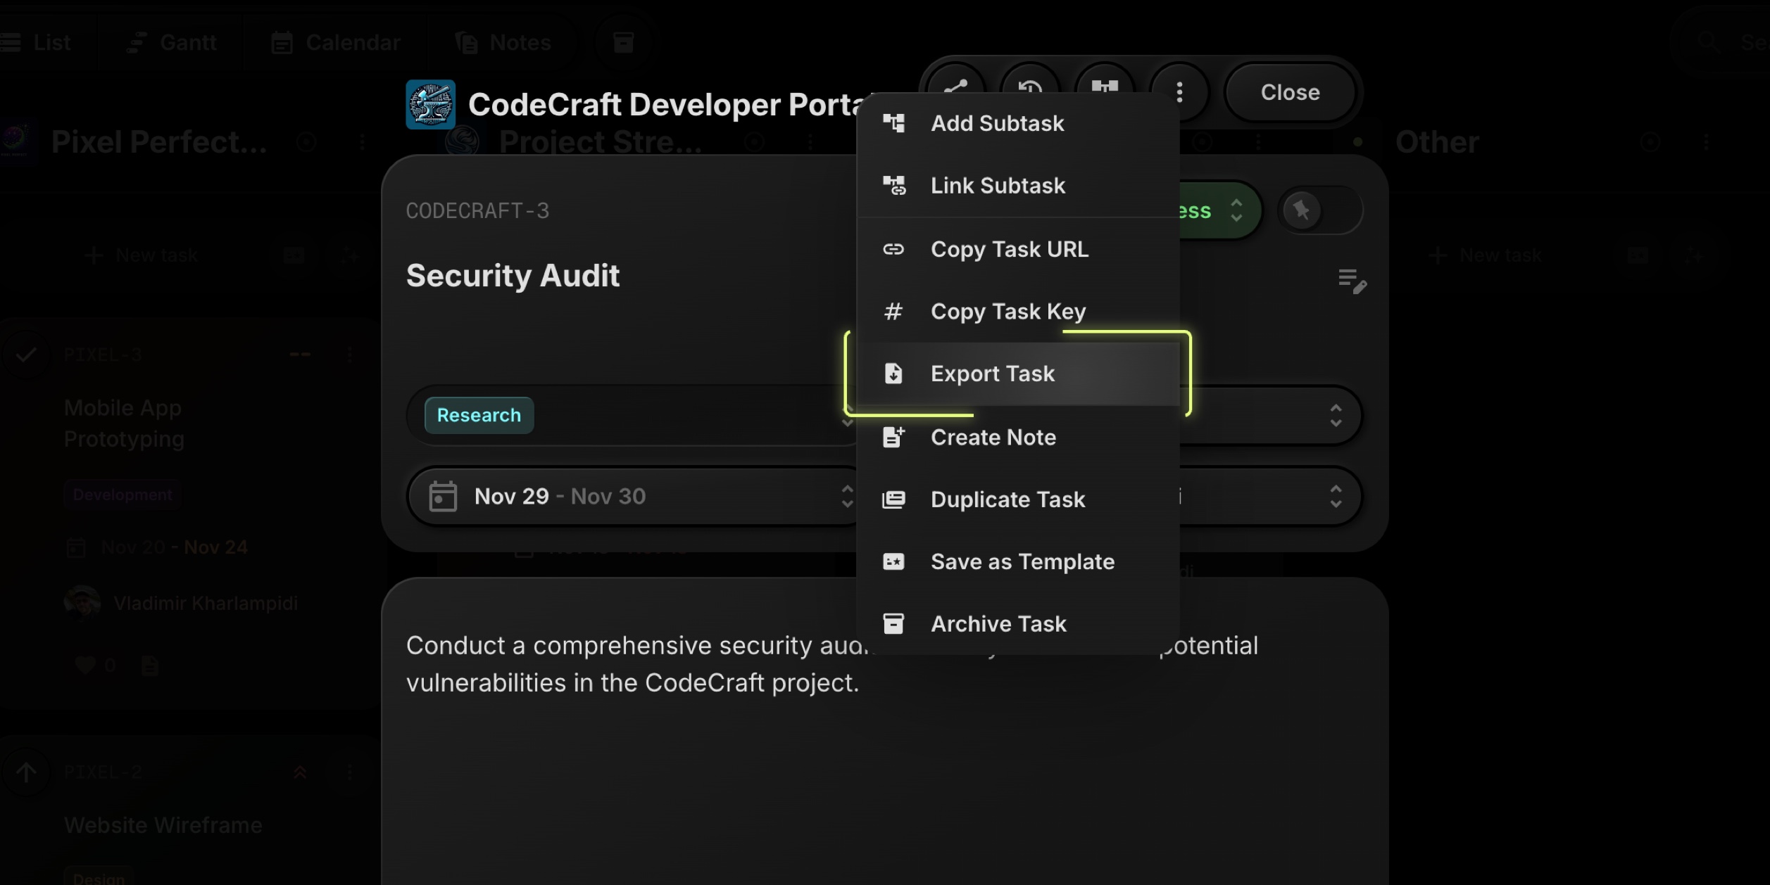Click the calendar icon beside Nov 29
This screenshot has height=885, width=1770.
click(x=444, y=495)
